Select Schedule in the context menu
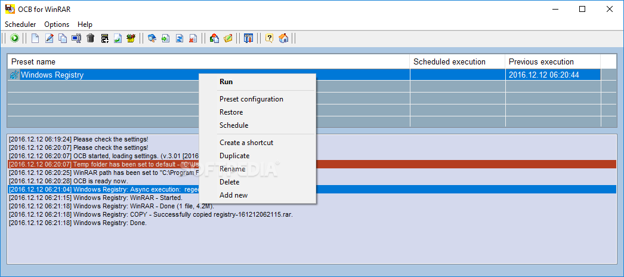Screen dimensions: 624x277 [x=257, y=125]
